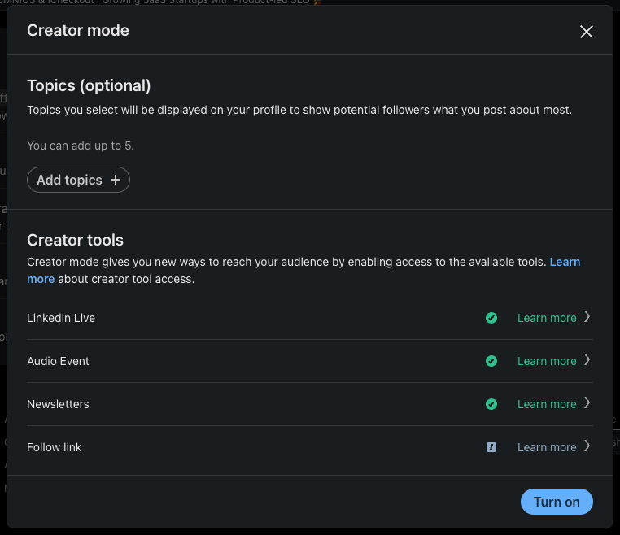Open Learn more for LinkedIn Live
Screen dimensions: 620x535
547,318
